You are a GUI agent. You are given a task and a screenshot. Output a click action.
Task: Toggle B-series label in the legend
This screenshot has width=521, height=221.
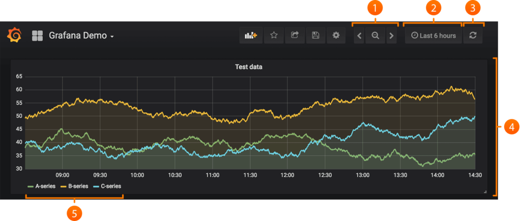78,186
